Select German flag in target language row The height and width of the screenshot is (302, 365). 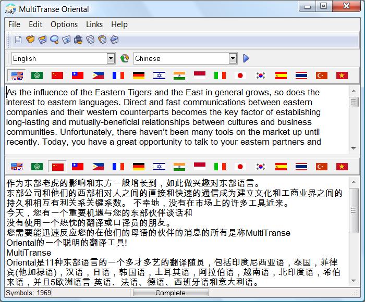point(139,167)
